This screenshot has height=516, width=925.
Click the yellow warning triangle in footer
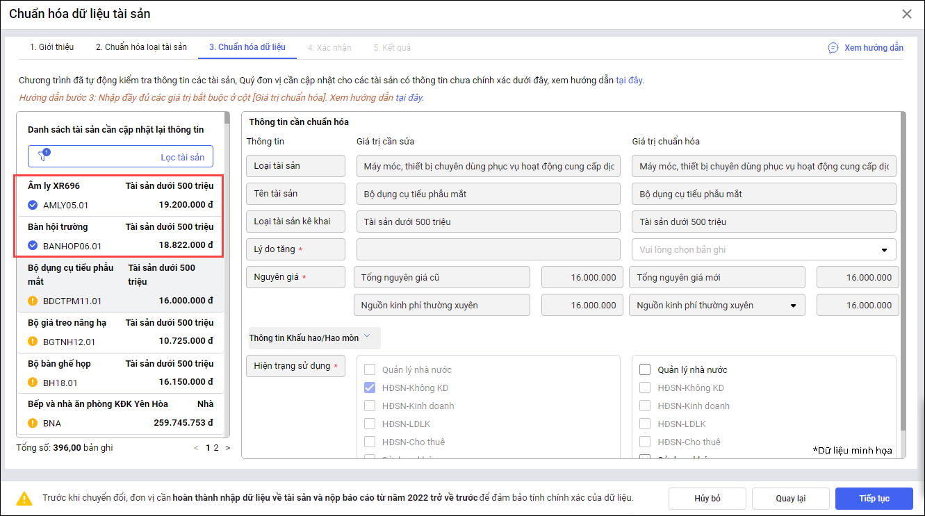click(x=25, y=498)
